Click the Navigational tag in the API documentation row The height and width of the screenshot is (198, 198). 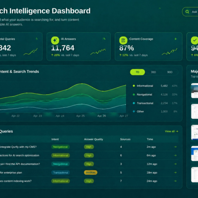(x=61, y=164)
